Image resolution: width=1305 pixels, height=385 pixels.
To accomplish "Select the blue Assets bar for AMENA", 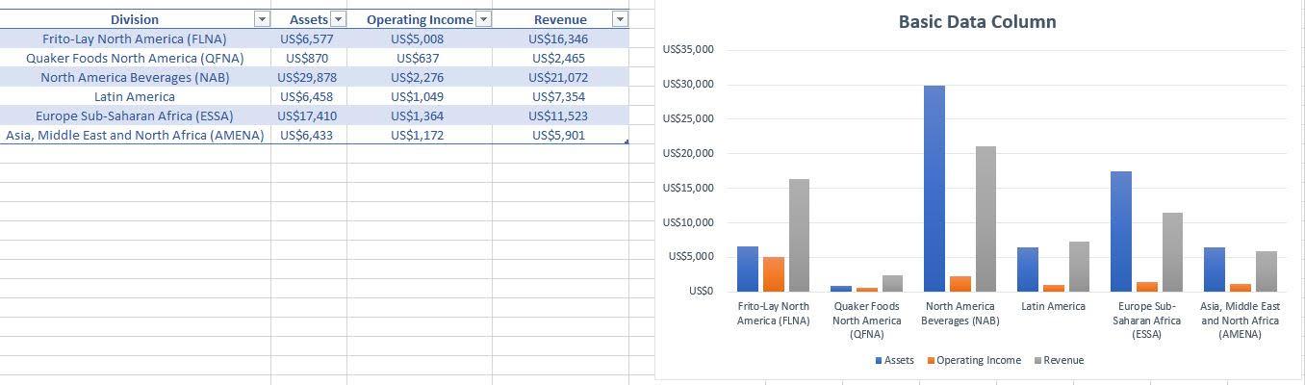I will click(x=1215, y=269).
